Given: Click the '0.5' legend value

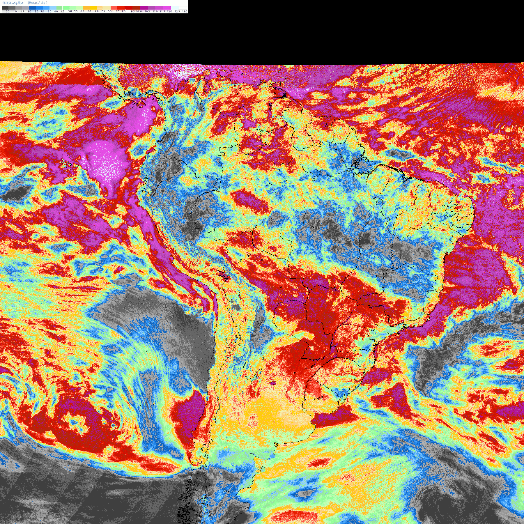Looking at the screenshot, I should 8,11.
